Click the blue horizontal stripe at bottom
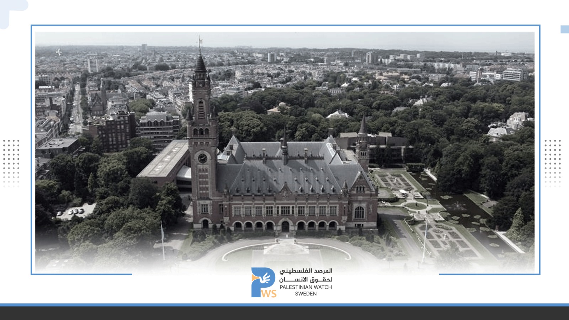Screen dimensions: 569x320 pos(284,305)
